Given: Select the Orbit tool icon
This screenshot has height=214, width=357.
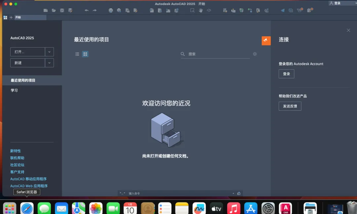Looking at the screenshot, I should pos(209,10).
